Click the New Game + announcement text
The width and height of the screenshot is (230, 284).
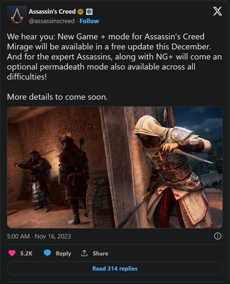pos(114,56)
